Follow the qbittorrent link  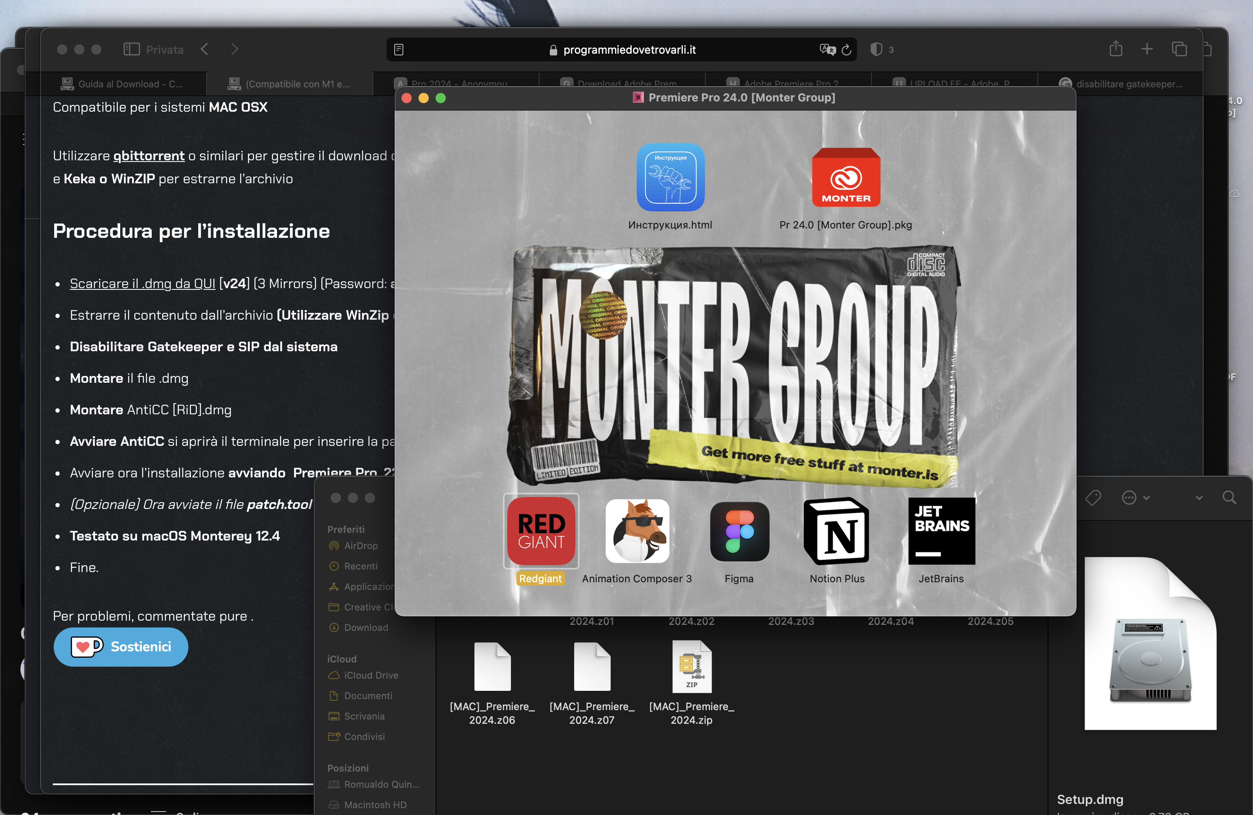149,156
